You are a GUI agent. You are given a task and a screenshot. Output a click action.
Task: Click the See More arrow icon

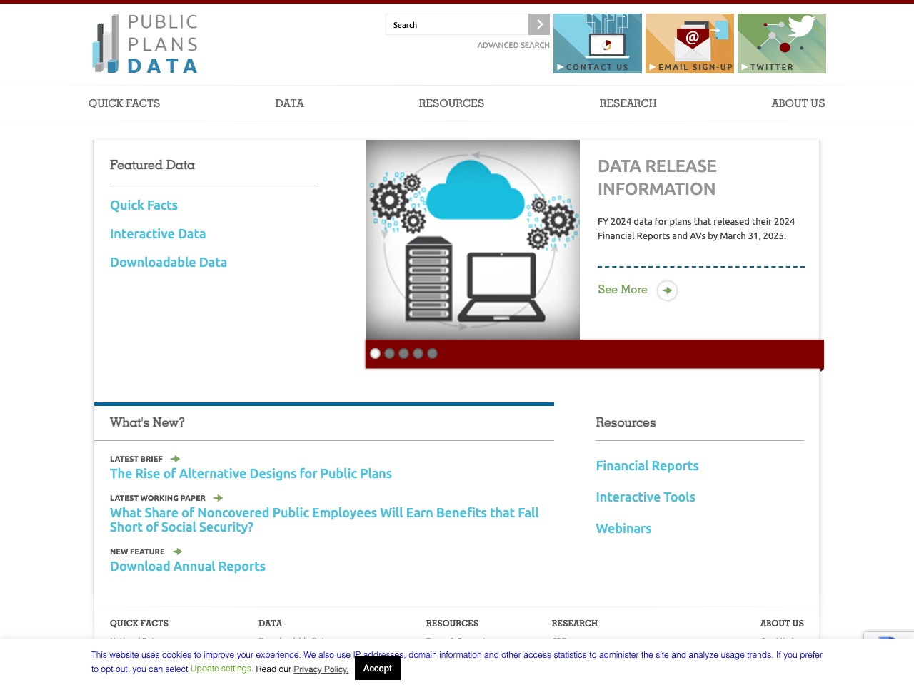pos(666,290)
